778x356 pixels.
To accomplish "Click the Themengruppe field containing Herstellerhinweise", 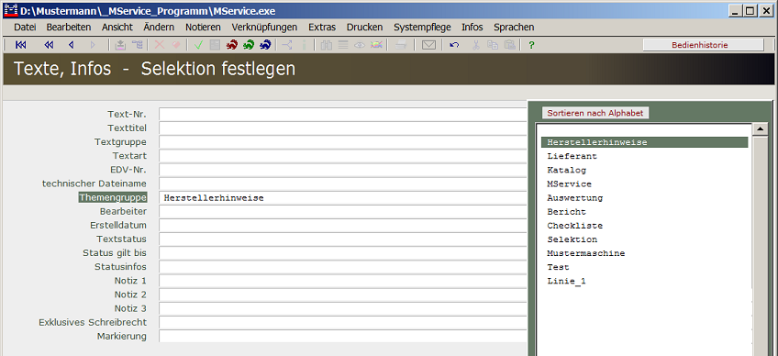I will (x=342, y=197).
